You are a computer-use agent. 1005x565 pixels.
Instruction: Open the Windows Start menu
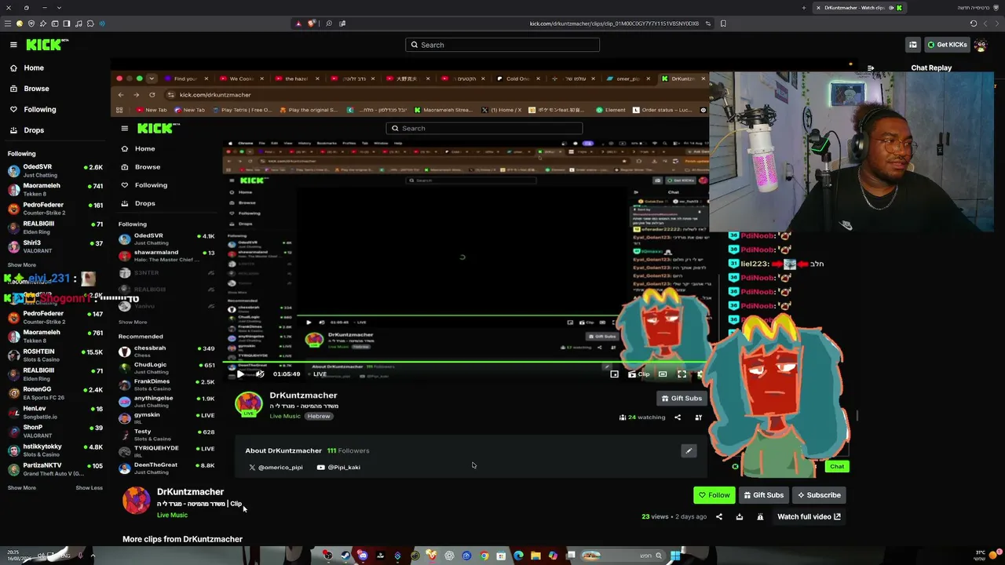675,556
